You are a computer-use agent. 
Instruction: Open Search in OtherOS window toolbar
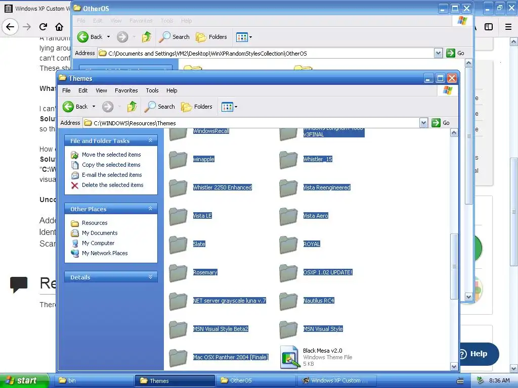pyautogui.click(x=175, y=37)
